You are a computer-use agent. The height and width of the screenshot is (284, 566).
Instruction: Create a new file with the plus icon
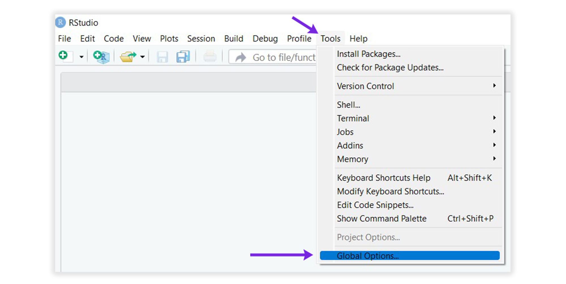coord(65,56)
